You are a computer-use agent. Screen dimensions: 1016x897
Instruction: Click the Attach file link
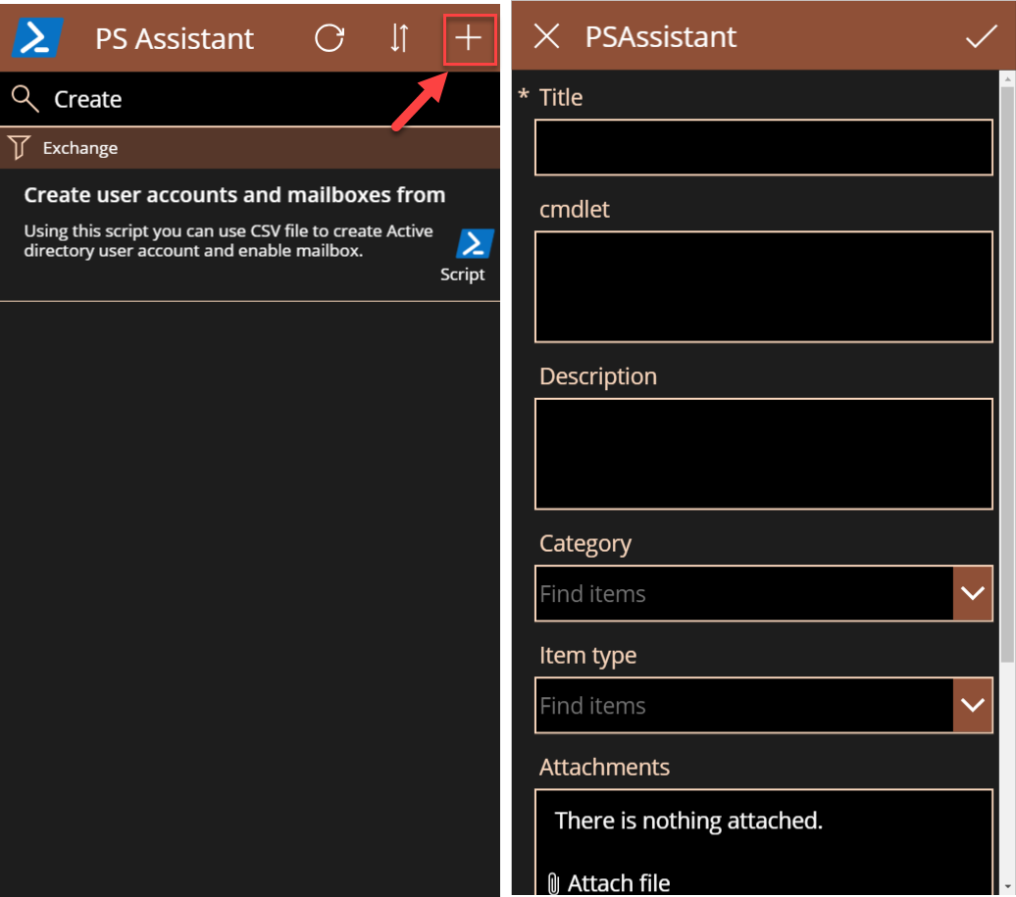[618, 882]
